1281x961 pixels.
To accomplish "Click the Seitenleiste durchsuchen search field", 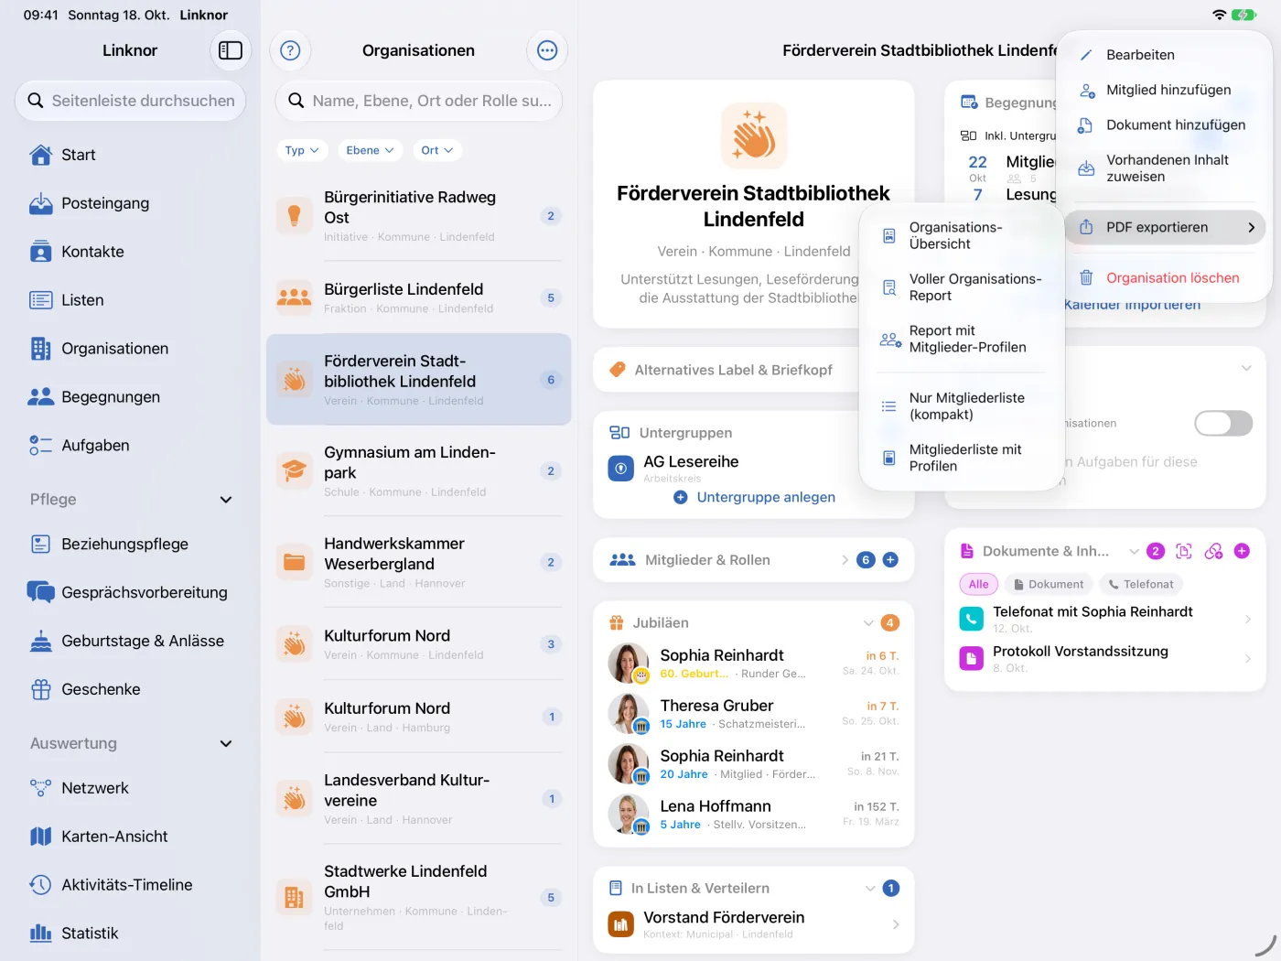I will click(x=130, y=101).
